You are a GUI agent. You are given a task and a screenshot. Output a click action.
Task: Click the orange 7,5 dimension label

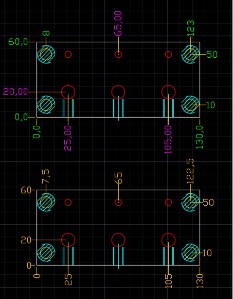(46, 176)
